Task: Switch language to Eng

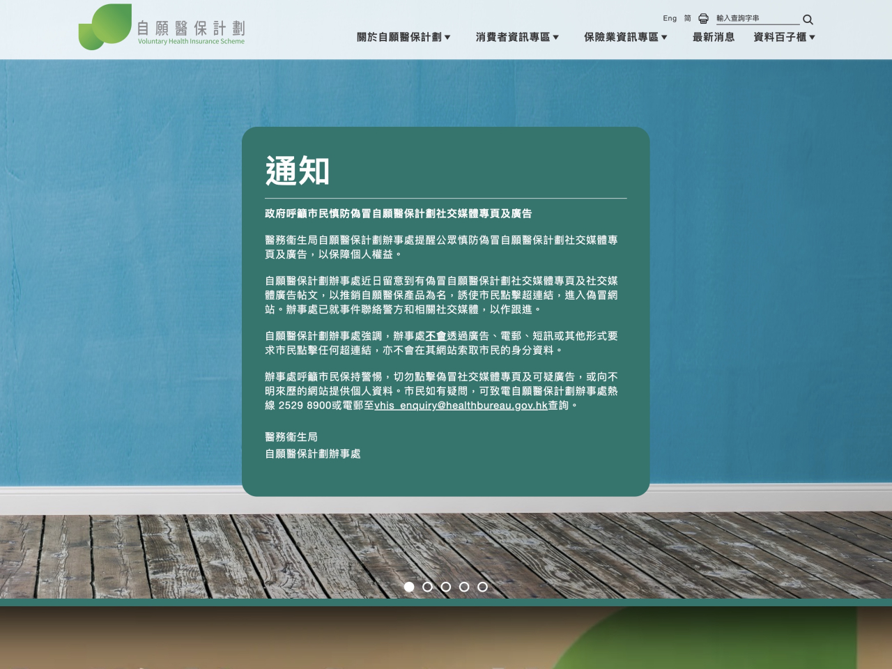Action: [x=670, y=18]
